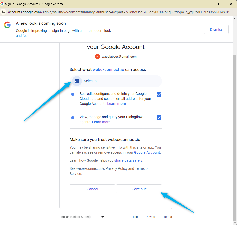Open Learn more link for Google Cloud data
This screenshot has height=225, width=237.
[116, 104]
